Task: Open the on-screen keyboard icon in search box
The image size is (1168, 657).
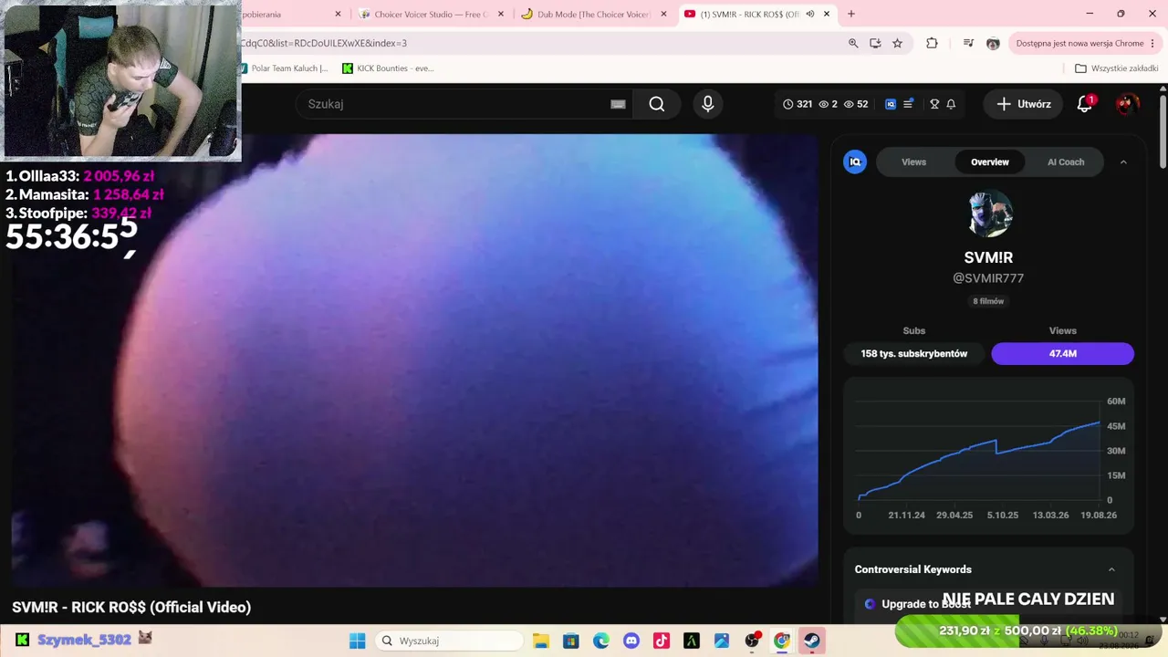Action: click(x=618, y=104)
